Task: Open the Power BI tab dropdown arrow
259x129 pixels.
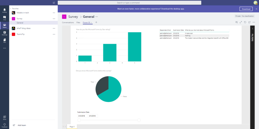Action: click(x=91, y=22)
